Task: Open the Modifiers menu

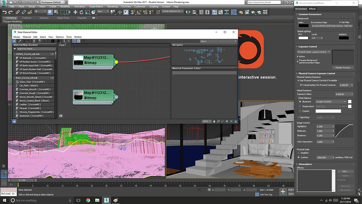Action: pos(65,6)
